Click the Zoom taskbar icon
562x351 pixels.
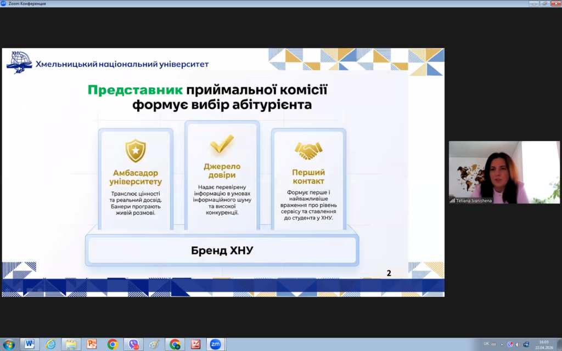click(x=215, y=344)
